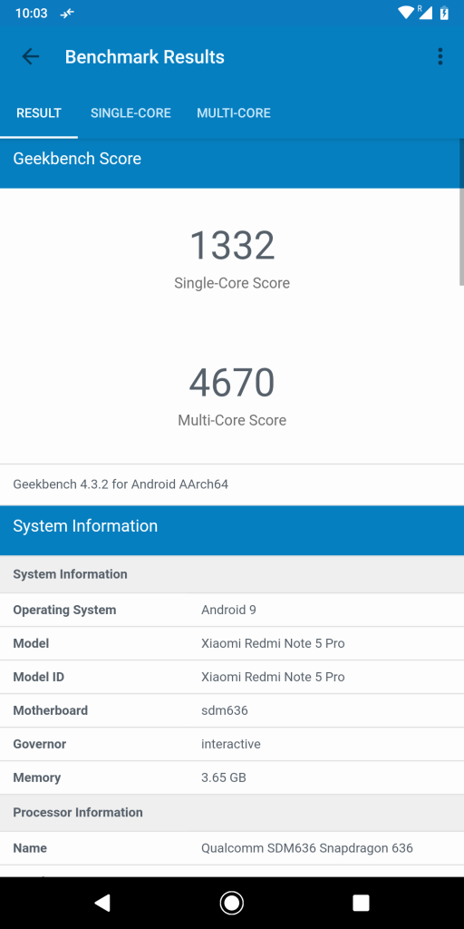Image resolution: width=464 pixels, height=929 pixels.
Task: Tap the processor Name label
Action: click(x=30, y=848)
